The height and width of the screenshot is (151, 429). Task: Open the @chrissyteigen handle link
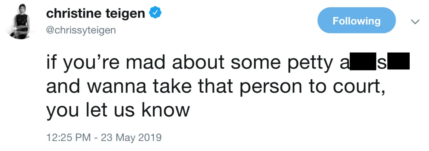(x=81, y=30)
